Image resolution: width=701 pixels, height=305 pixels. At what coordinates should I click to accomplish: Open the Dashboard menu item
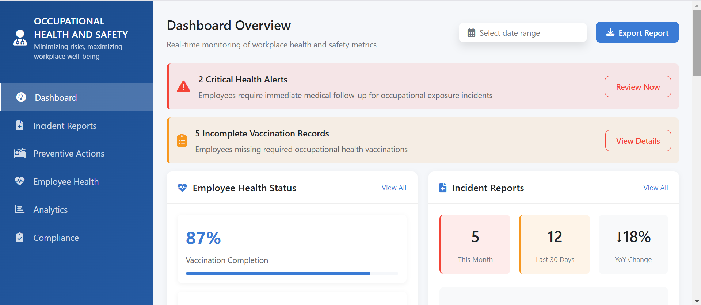(x=77, y=97)
